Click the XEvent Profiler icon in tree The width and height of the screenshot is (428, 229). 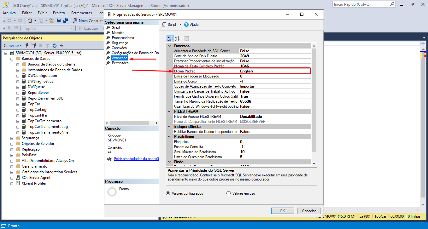(18, 183)
